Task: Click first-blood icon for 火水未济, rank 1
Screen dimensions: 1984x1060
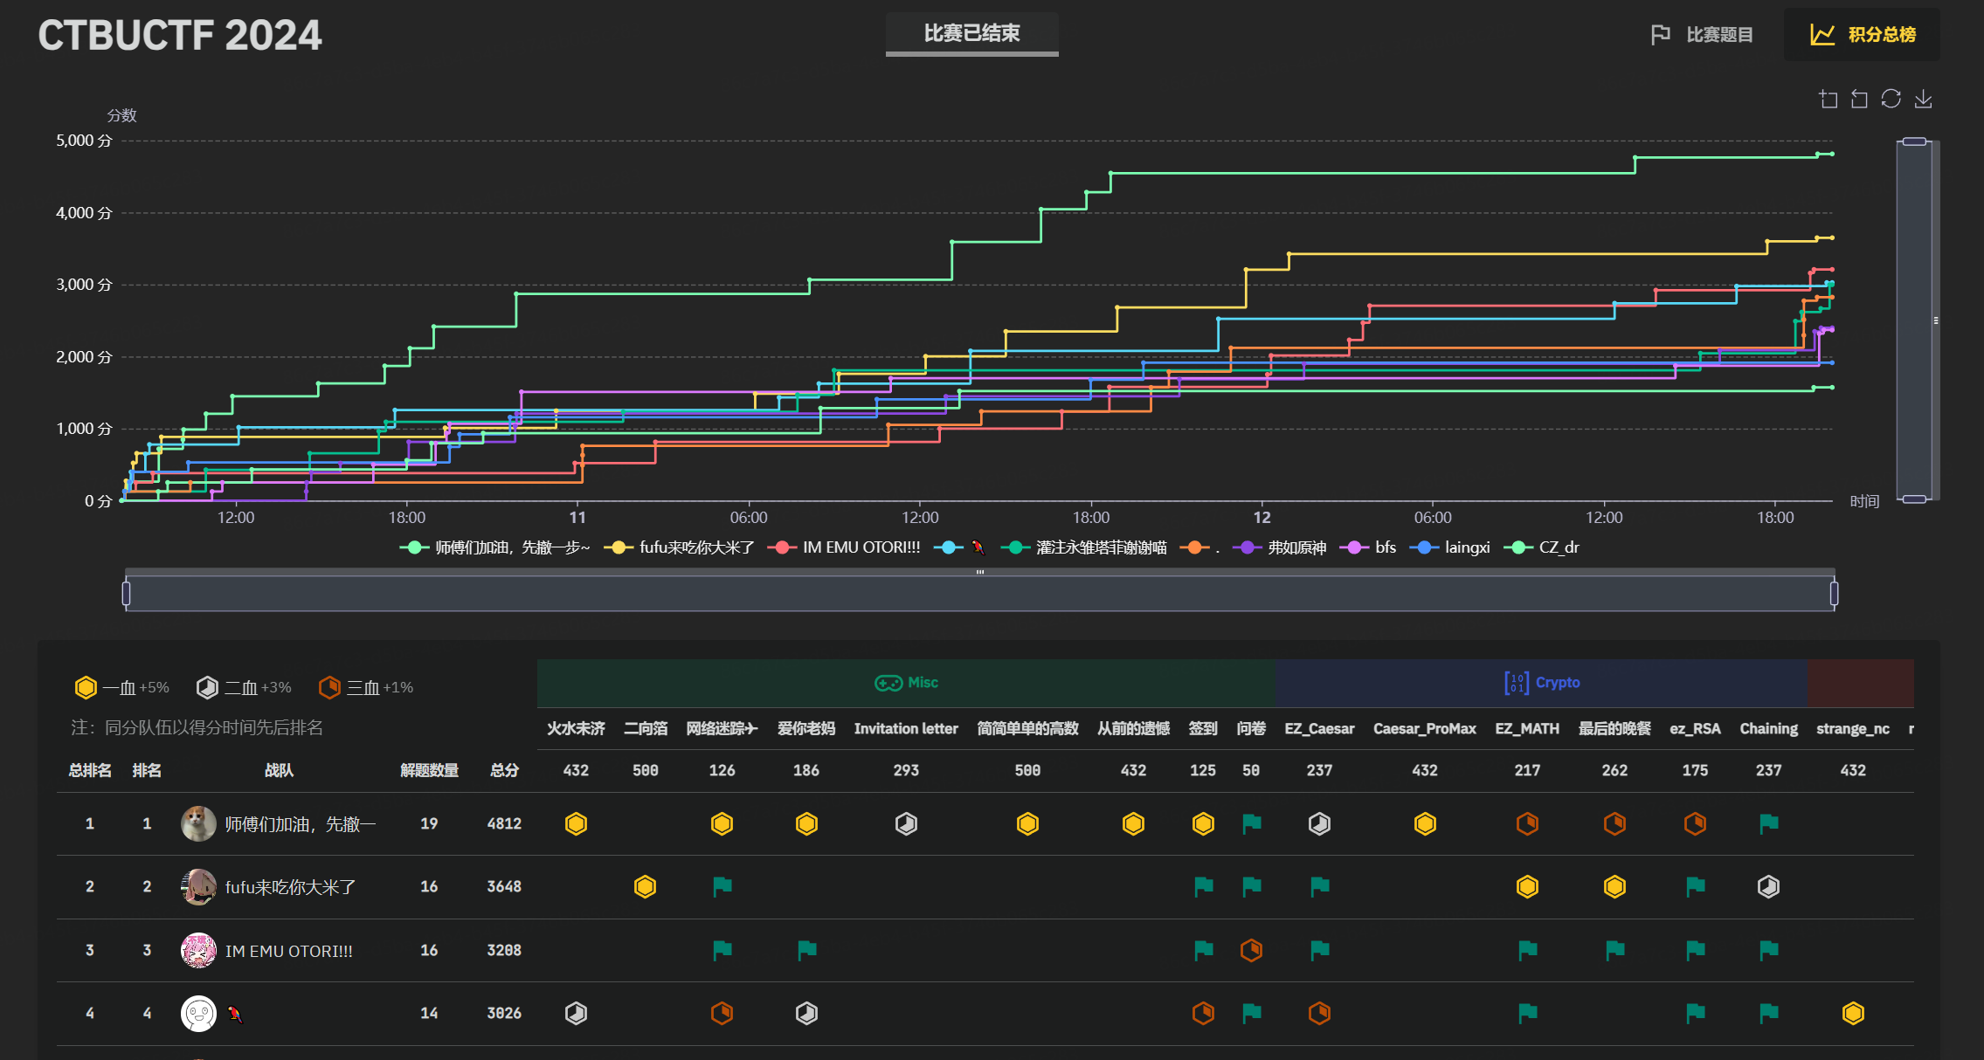Action: click(x=576, y=823)
